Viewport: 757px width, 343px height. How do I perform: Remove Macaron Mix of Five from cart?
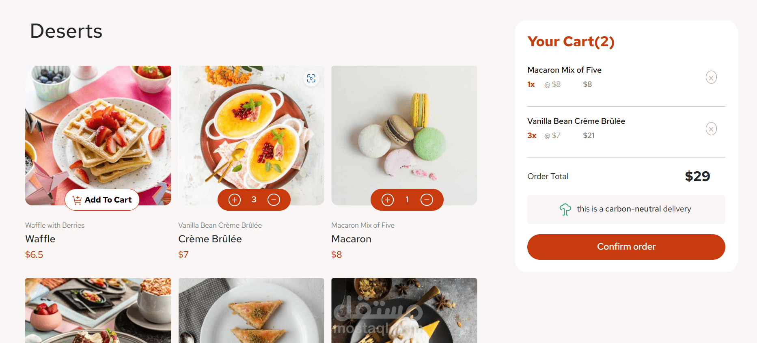(711, 77)
